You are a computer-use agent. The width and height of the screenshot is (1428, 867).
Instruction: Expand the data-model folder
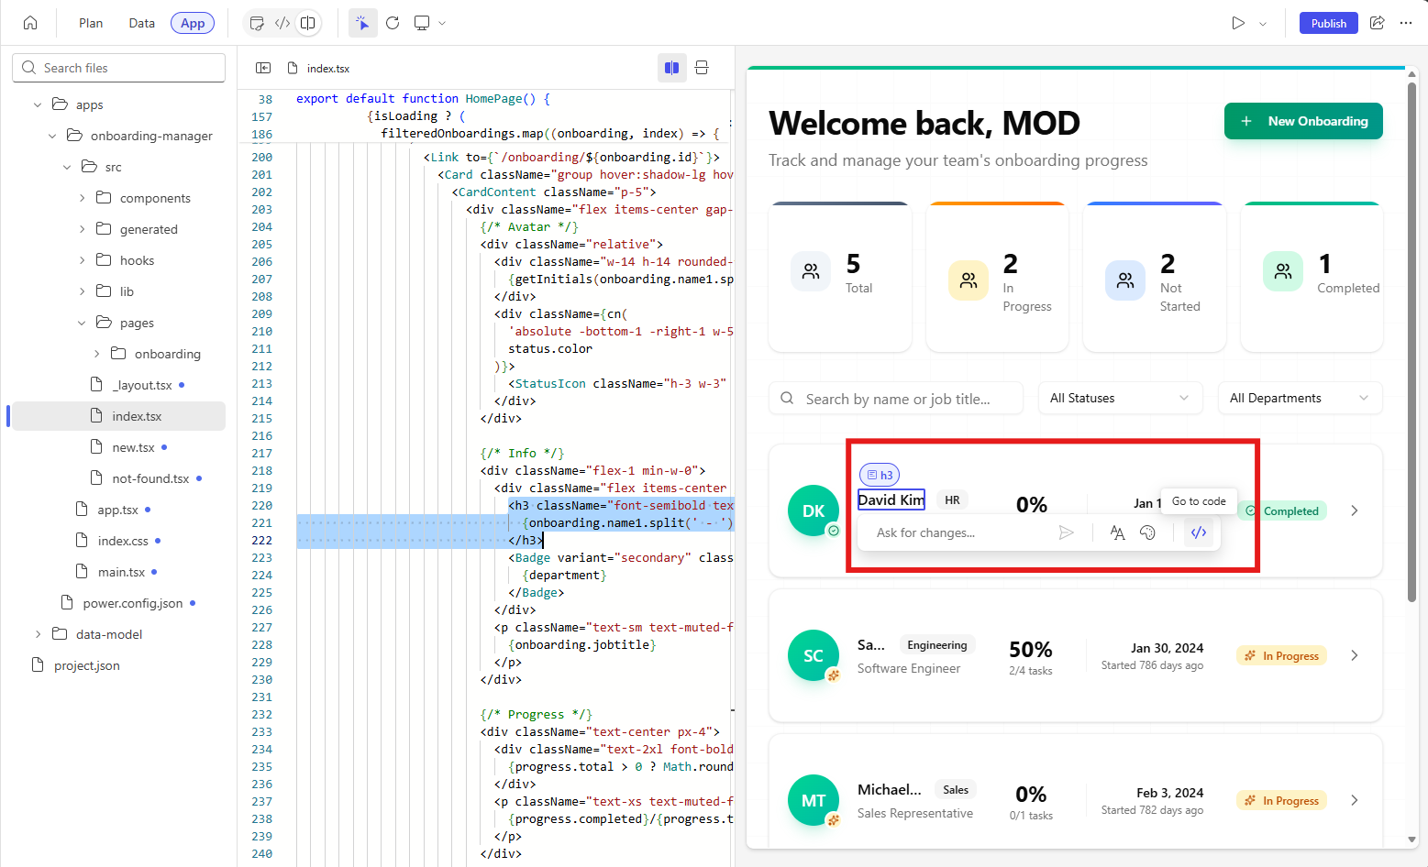tap(38, 634)
